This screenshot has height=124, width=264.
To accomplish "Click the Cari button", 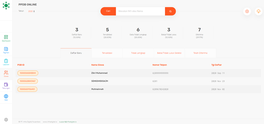I will (108, 11).
